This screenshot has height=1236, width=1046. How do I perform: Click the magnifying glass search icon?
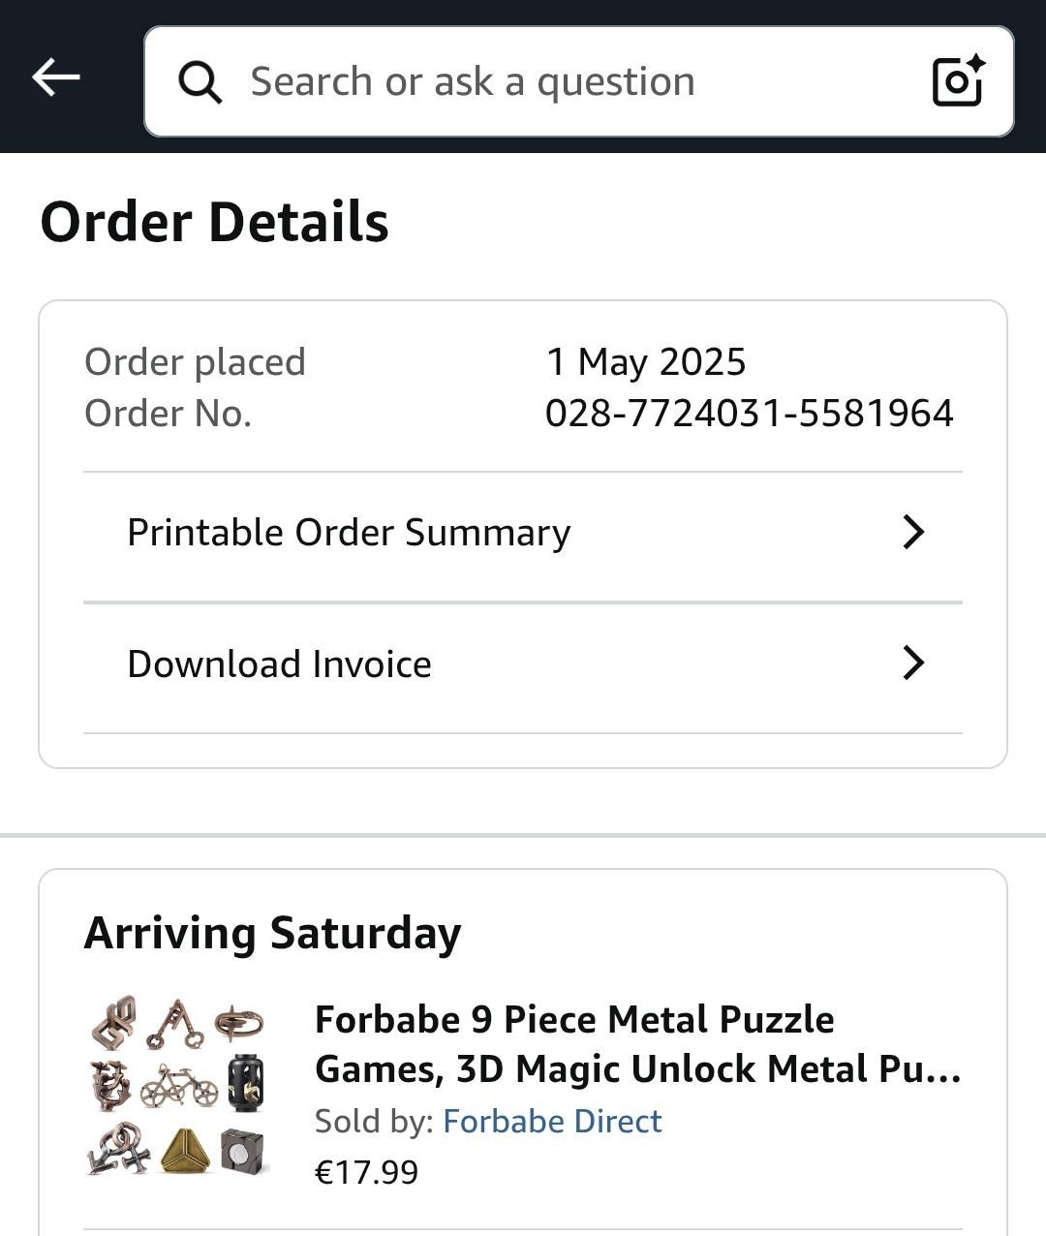coord(200,82)
